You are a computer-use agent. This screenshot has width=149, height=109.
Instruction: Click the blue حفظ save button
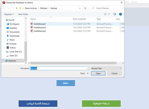66,83
